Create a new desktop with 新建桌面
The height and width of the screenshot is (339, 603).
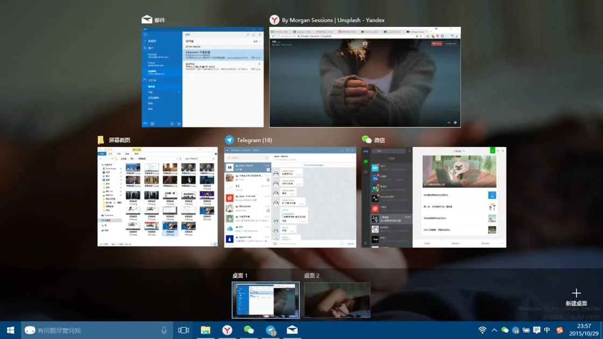pos(577,295)
